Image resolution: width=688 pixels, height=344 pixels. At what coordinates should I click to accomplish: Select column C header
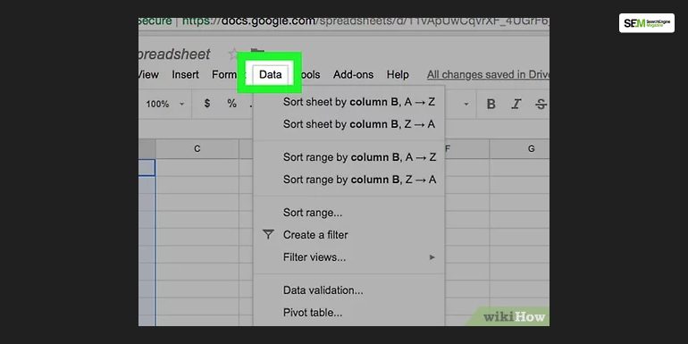[x=197, y=148]
